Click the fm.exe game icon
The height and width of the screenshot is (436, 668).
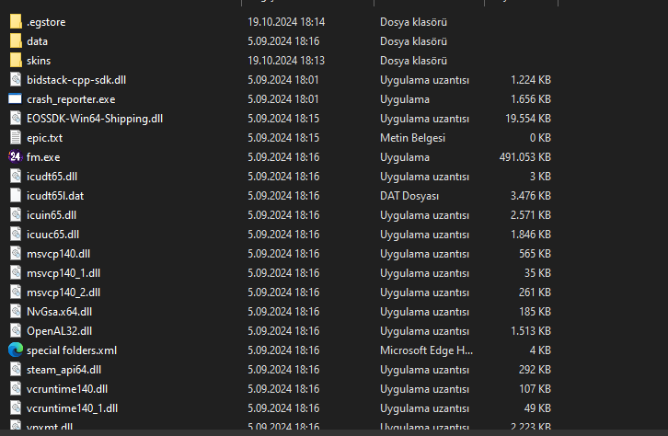(16, 157)
